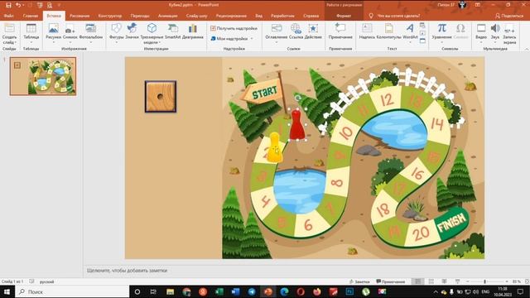Insert a 3D model
Image resolution: width=530 pixels, height=298 pixels.
pyautogui.click(x=152, y=33)
